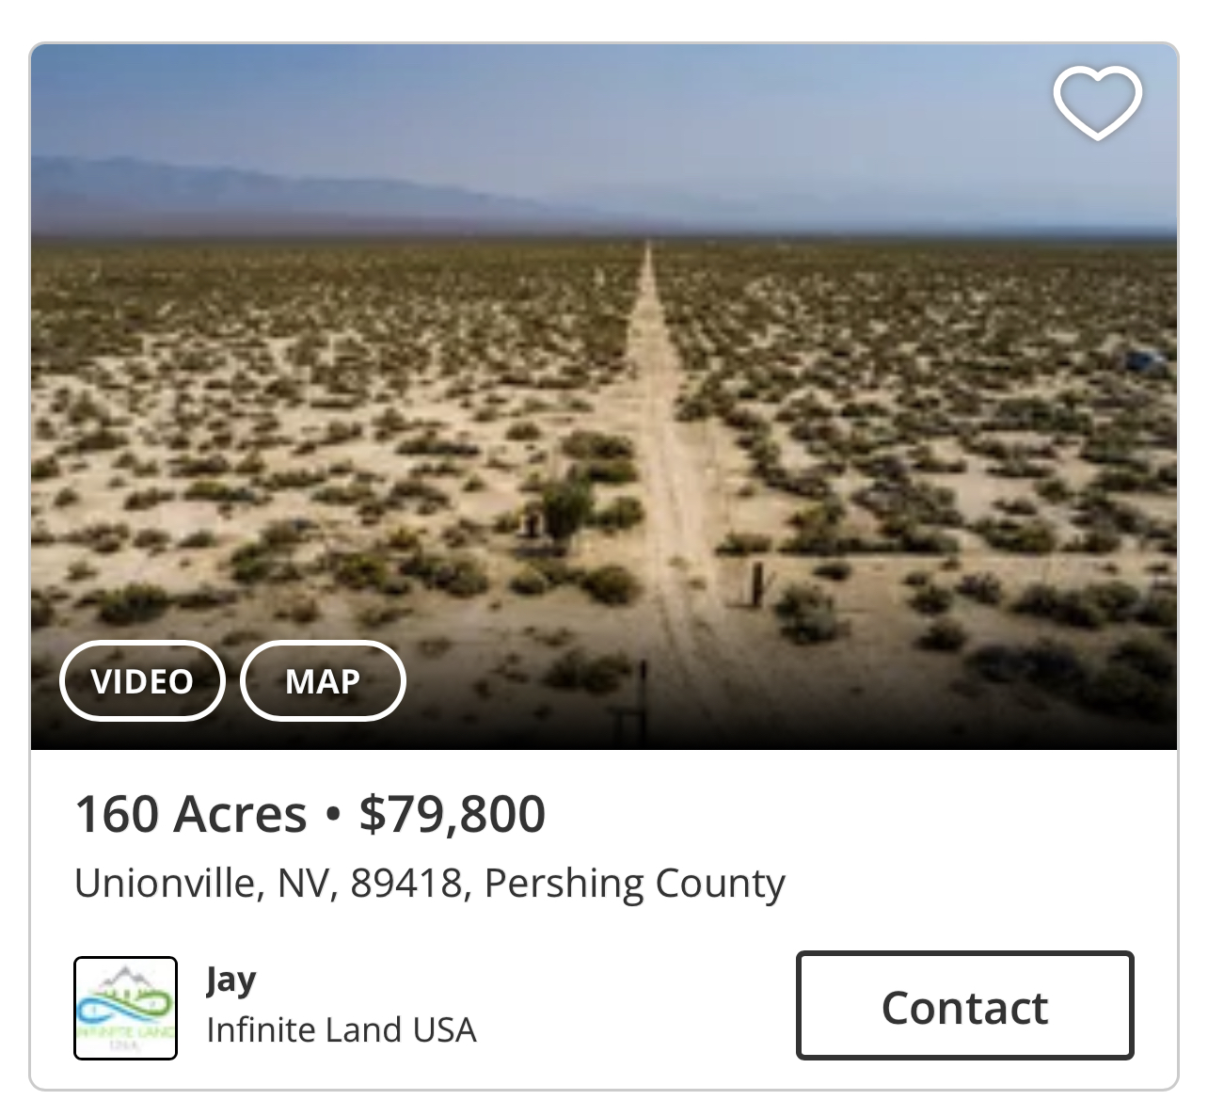Open the Infinite Land USA logo
1208x1116 pixels.
tap(126, 1008)
